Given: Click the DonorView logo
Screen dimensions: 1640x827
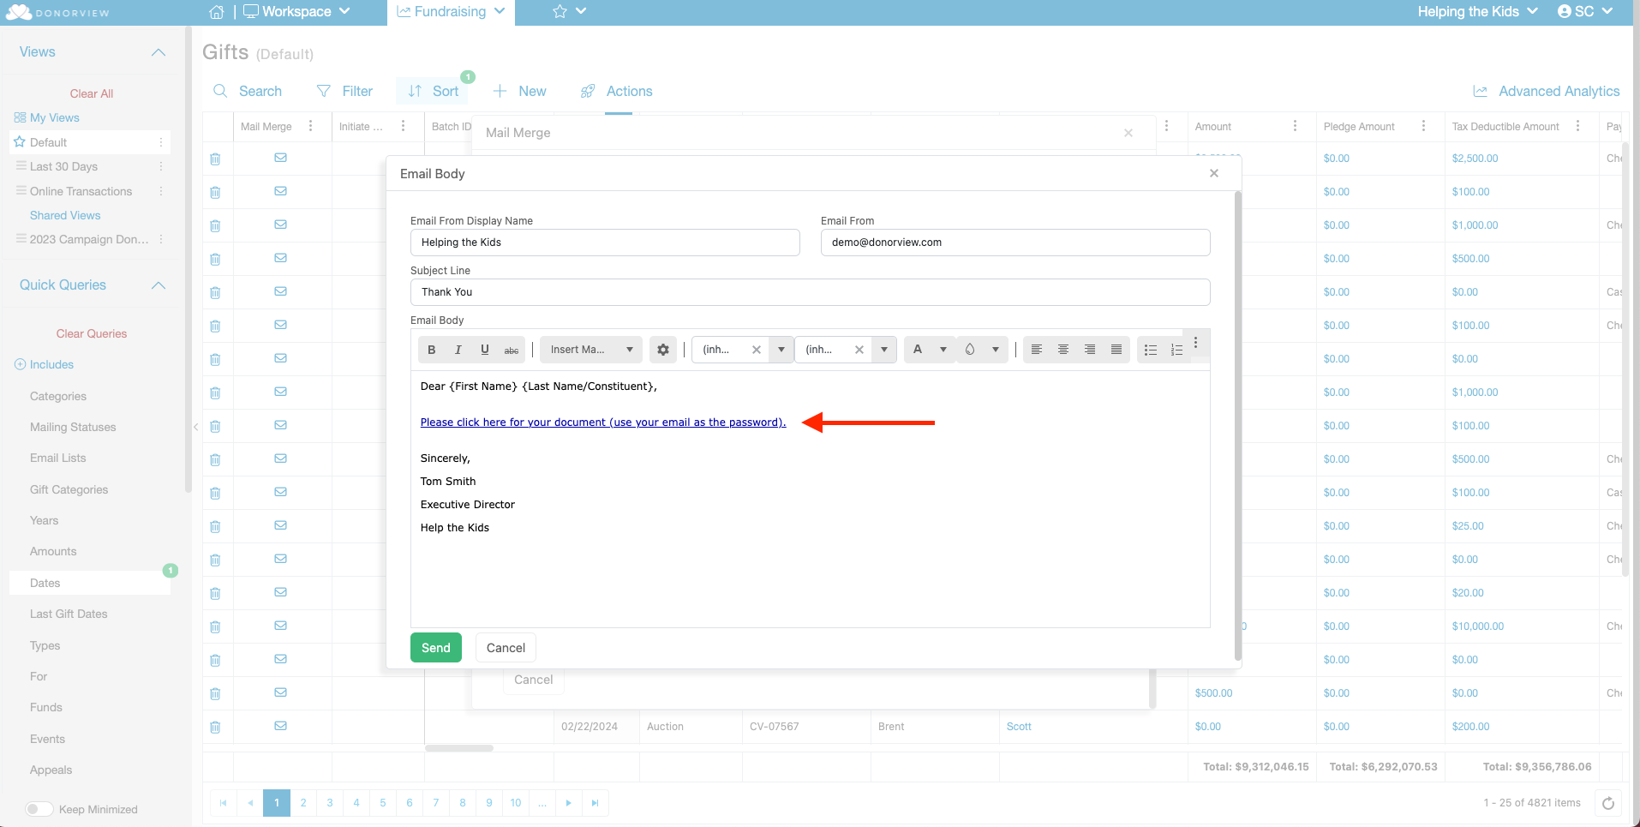Looking at the screenshot, I should pos(57,12).
